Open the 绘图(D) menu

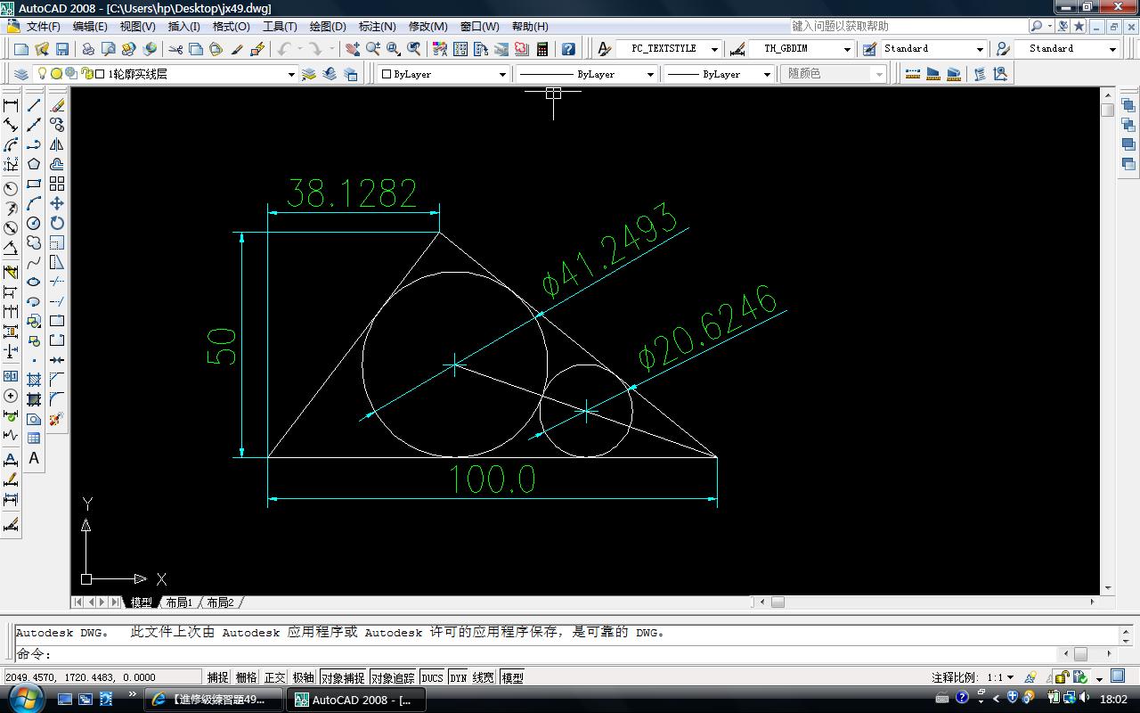(328, 26)
